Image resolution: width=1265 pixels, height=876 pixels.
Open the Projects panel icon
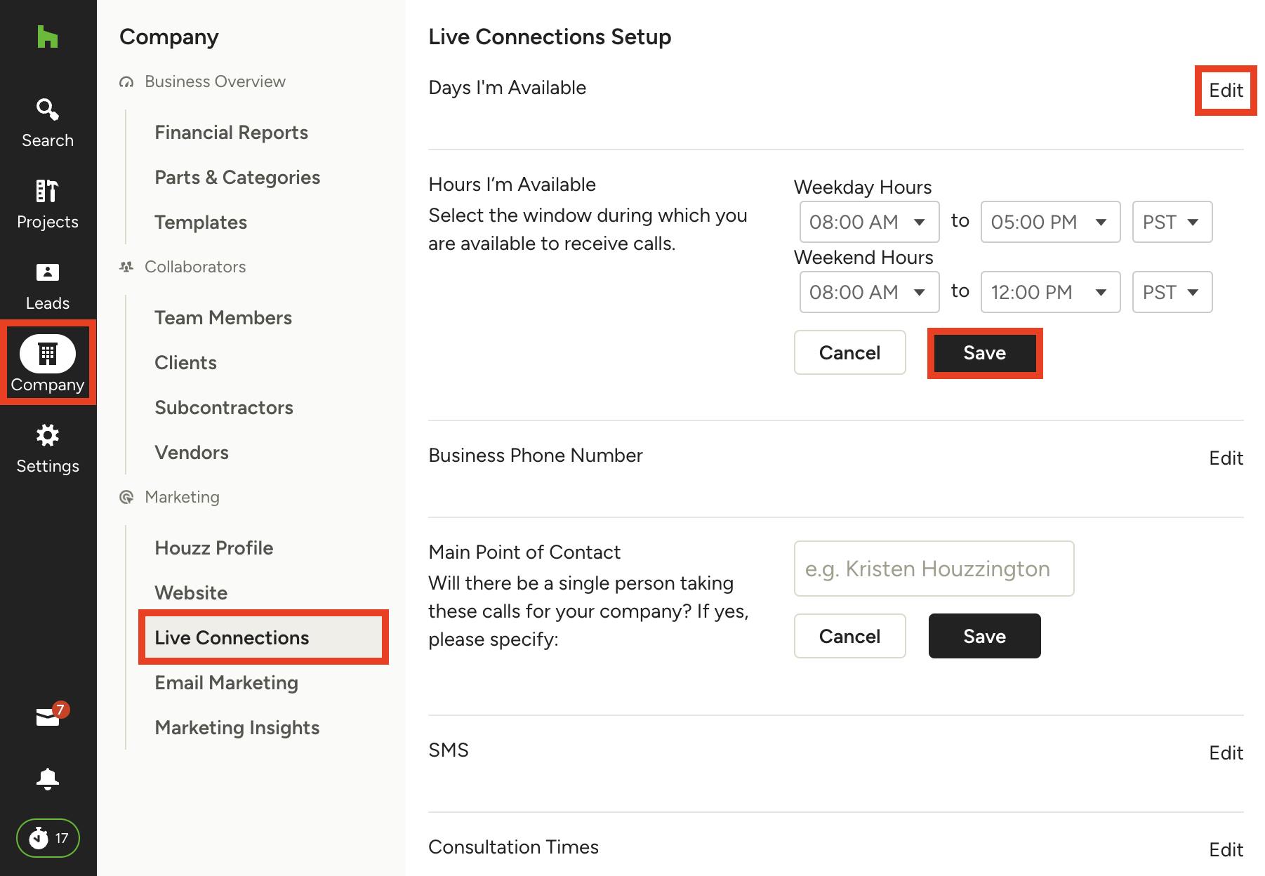46,192
